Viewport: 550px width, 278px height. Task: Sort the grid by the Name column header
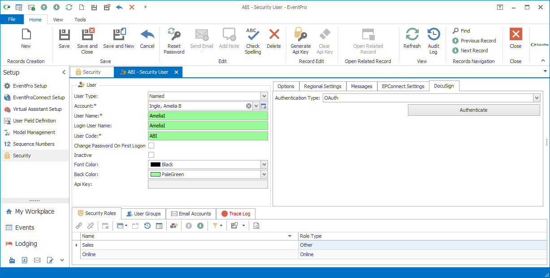[189, 236]
